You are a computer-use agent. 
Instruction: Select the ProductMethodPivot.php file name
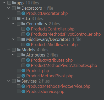50,76
